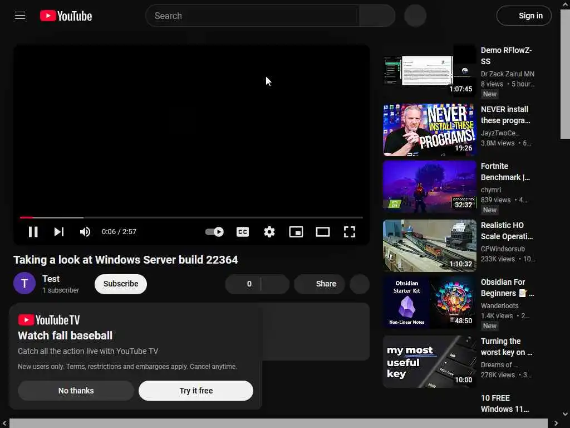
Task: Click the 0:06 / 2:57 time display
Action: pyautogui.click(x=119, y=232)
